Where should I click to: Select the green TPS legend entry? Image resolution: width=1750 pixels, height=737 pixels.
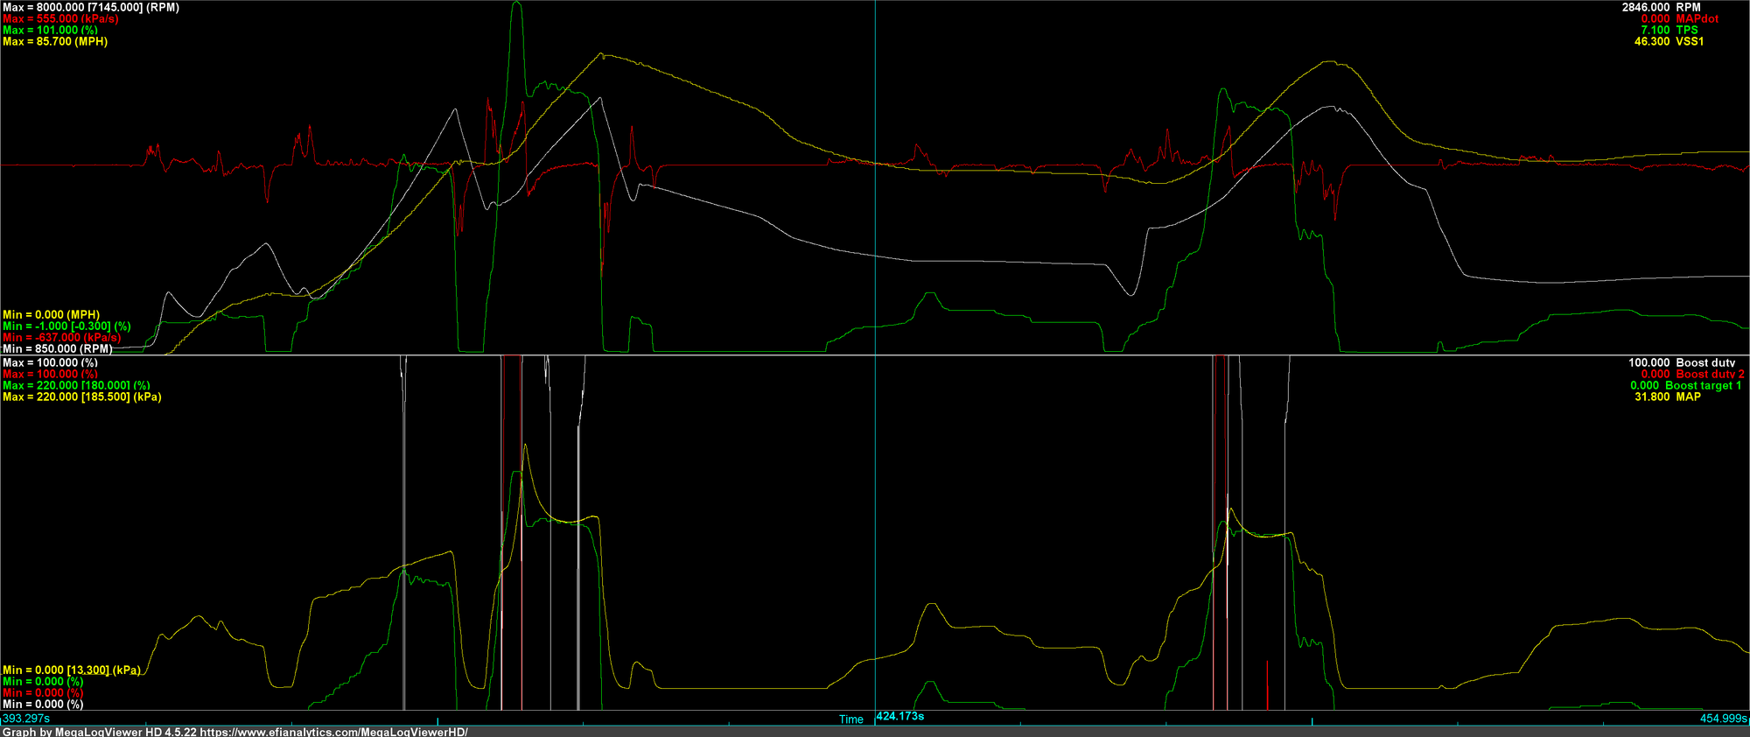pos(1686,30)
